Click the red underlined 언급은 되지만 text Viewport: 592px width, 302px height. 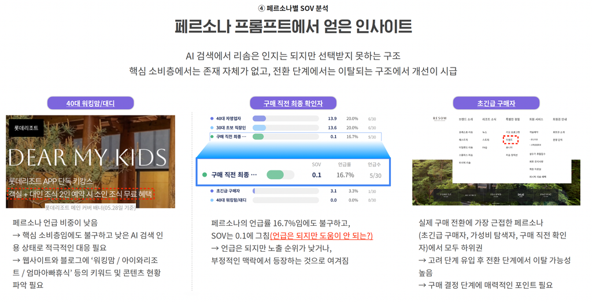321,236
